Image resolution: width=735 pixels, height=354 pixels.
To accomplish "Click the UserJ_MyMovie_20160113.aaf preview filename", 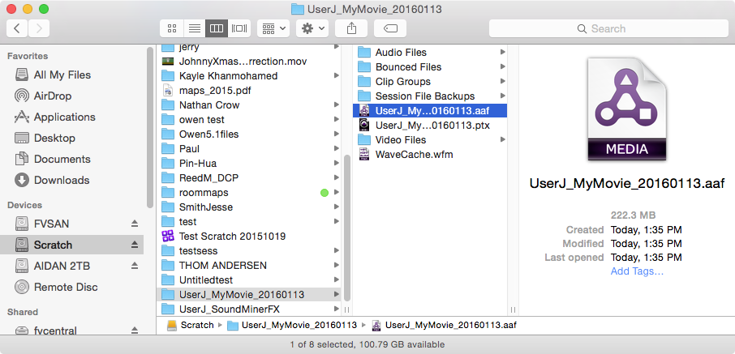I will (x=627, y=183).
